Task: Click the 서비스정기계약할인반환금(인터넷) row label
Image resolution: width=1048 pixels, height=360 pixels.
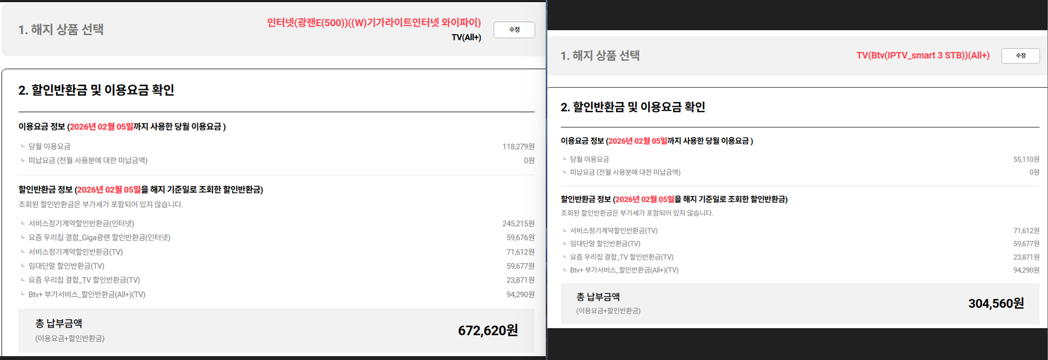Action: tap(81, 223)
